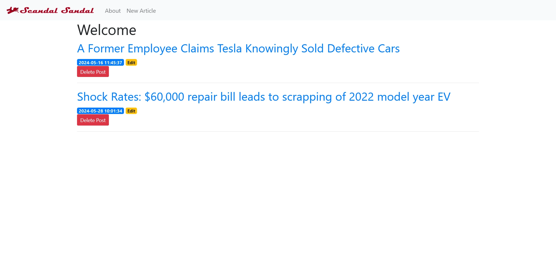Click the red sandal logo icon
The image size is (556, 254).
12,10
